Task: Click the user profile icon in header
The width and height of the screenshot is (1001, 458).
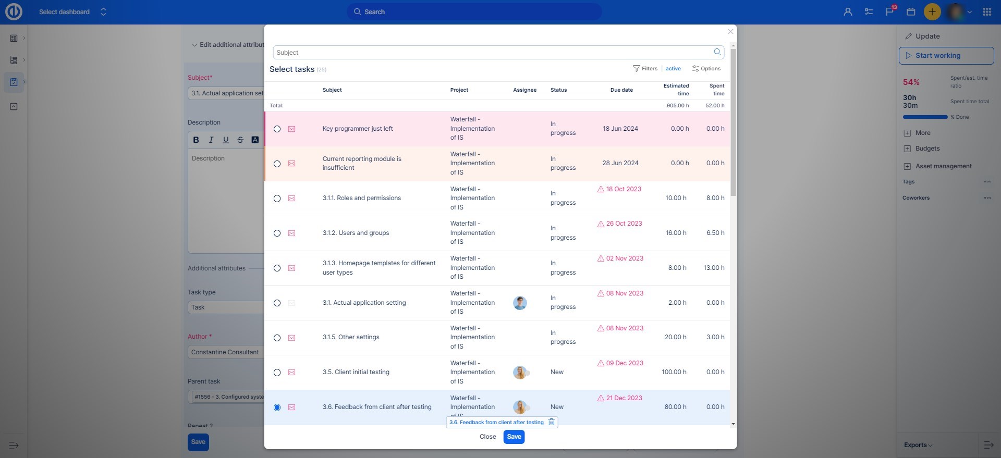Action: 848,11
